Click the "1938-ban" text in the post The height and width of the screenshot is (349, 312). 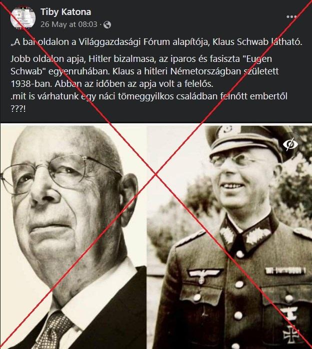pos(31,84)
